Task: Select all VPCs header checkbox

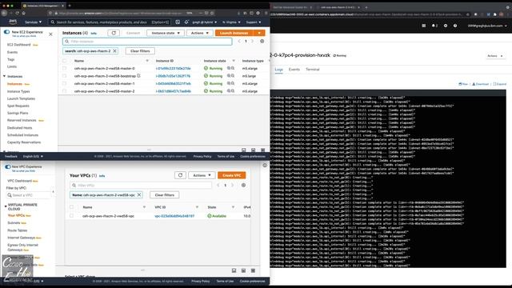Action: click(71, 207)
